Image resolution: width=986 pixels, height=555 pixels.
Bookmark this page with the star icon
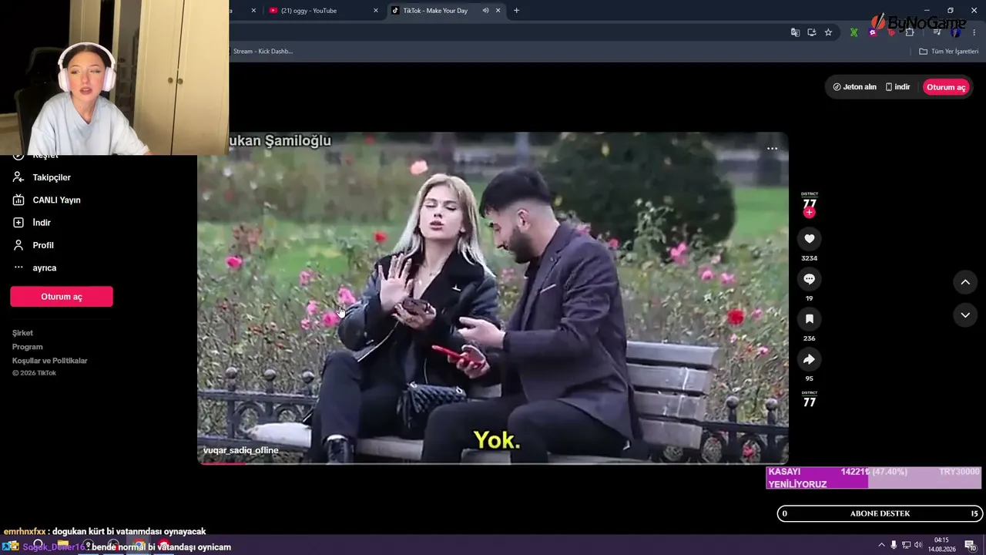pyautogui.click(x=828, y=32)
